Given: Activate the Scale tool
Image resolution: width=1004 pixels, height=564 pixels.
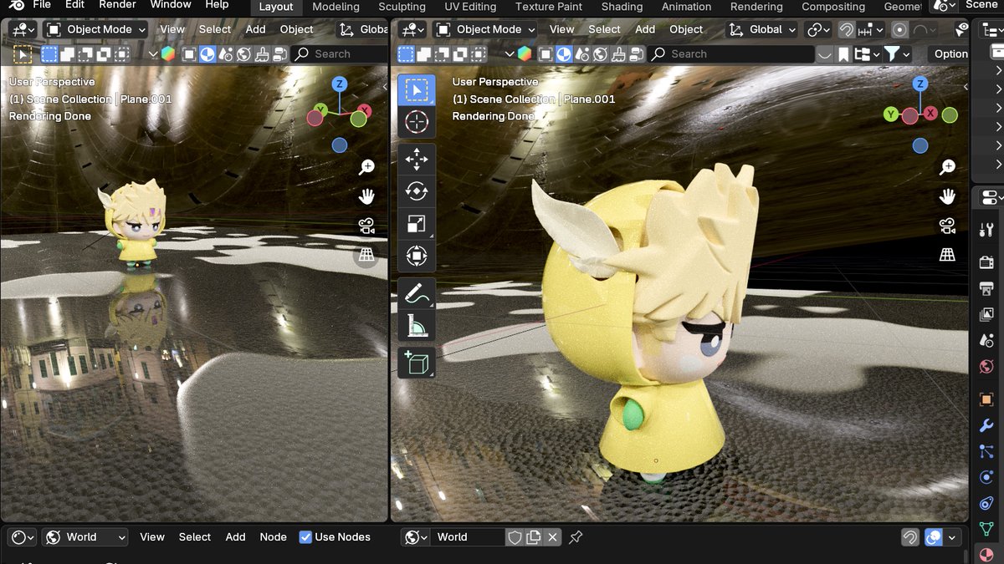Looking at the screenshot, I should (416, 224).
